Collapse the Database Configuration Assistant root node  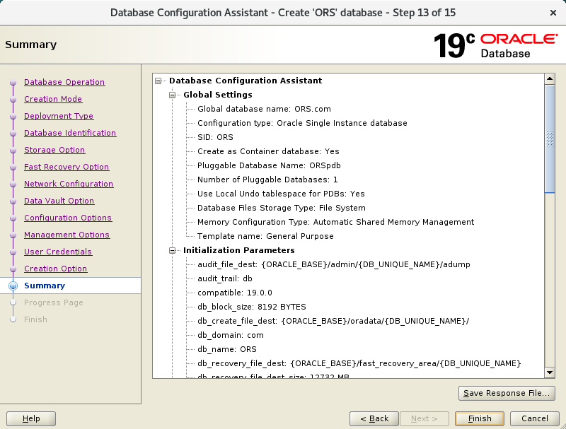158,81
